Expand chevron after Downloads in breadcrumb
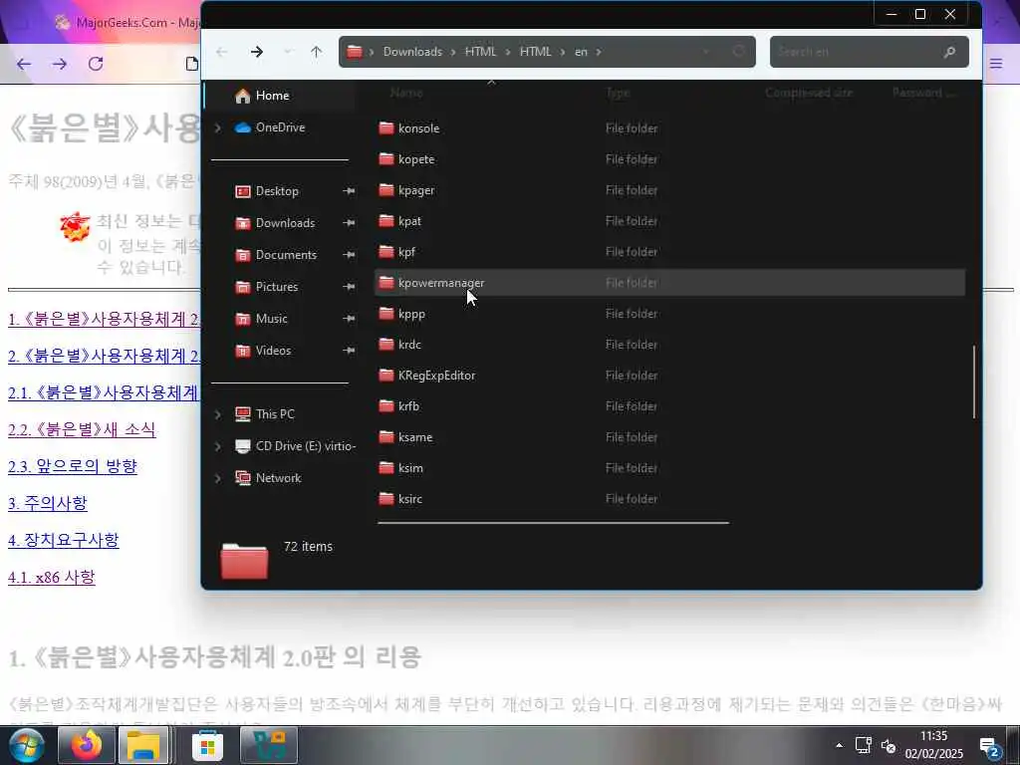The width and height of the screenshot is (1020, 765). click(x=453, y=52)
